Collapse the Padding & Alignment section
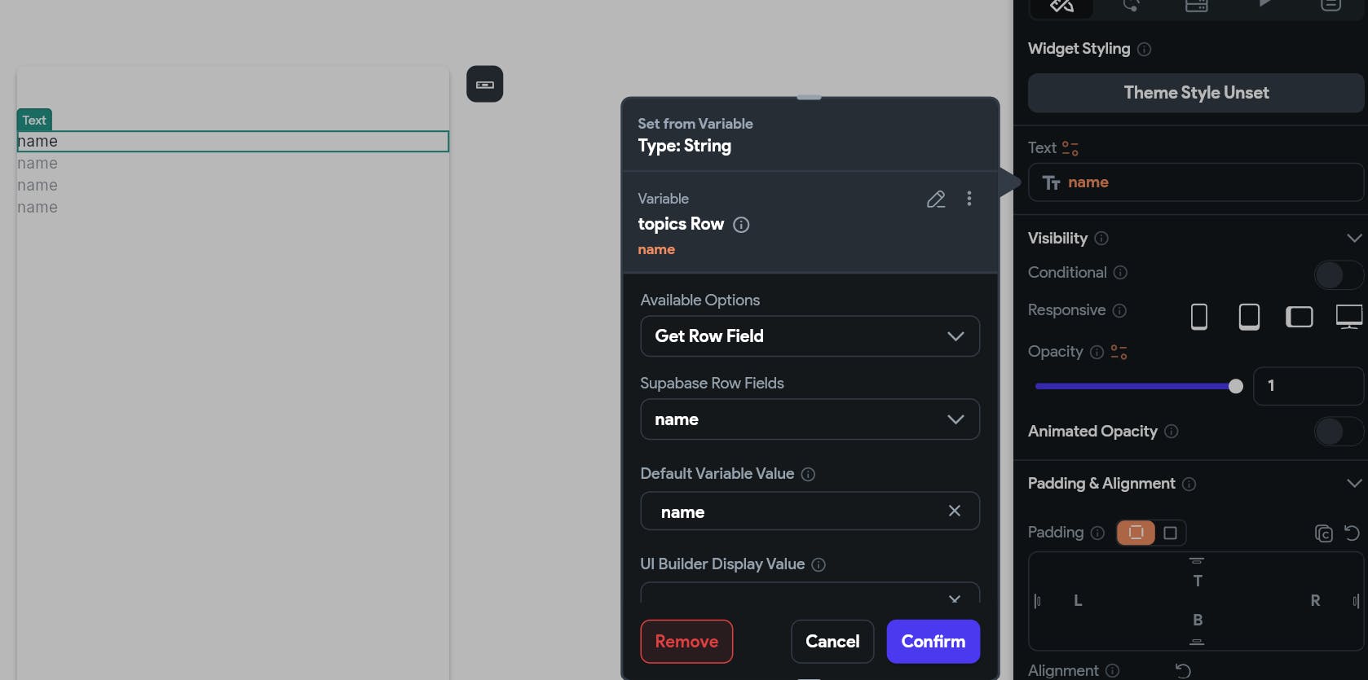Viewport: 1368px width, 680px height. pos(1354,484)
